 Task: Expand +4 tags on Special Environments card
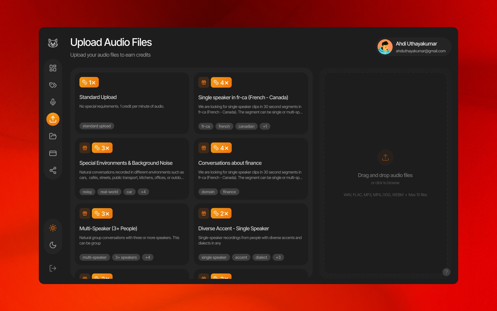143,192
